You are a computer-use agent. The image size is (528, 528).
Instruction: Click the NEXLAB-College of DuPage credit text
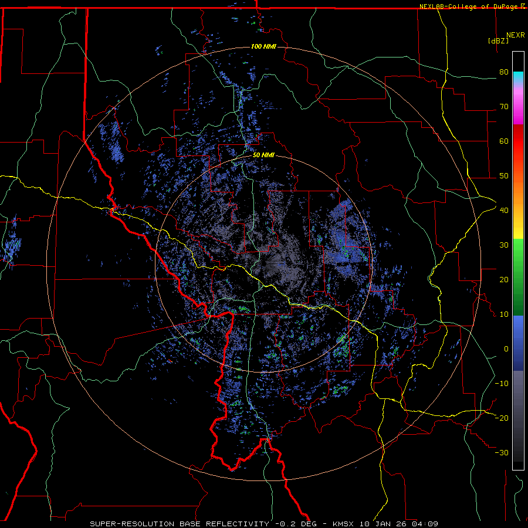tap(468, 6)
